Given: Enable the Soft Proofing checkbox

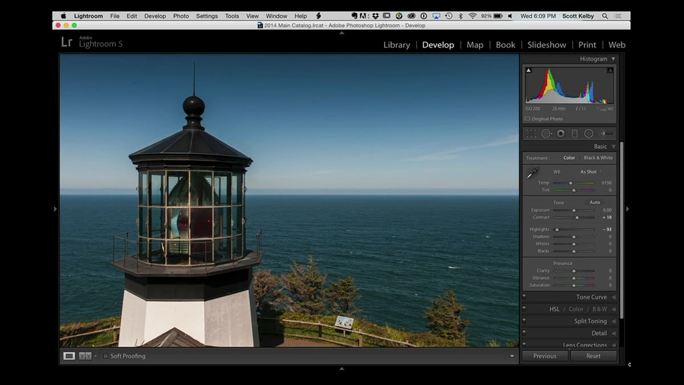Looking at the screenshot, I should (105, 356).
